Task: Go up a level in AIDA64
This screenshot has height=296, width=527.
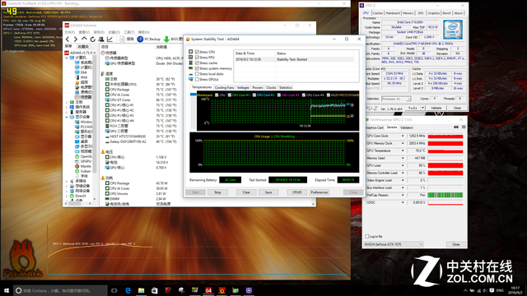Action: (84, 39)
